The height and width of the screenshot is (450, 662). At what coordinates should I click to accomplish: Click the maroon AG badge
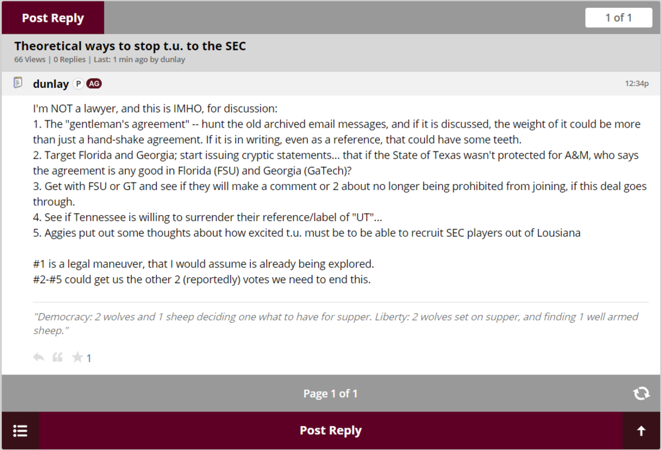point(94,84)
